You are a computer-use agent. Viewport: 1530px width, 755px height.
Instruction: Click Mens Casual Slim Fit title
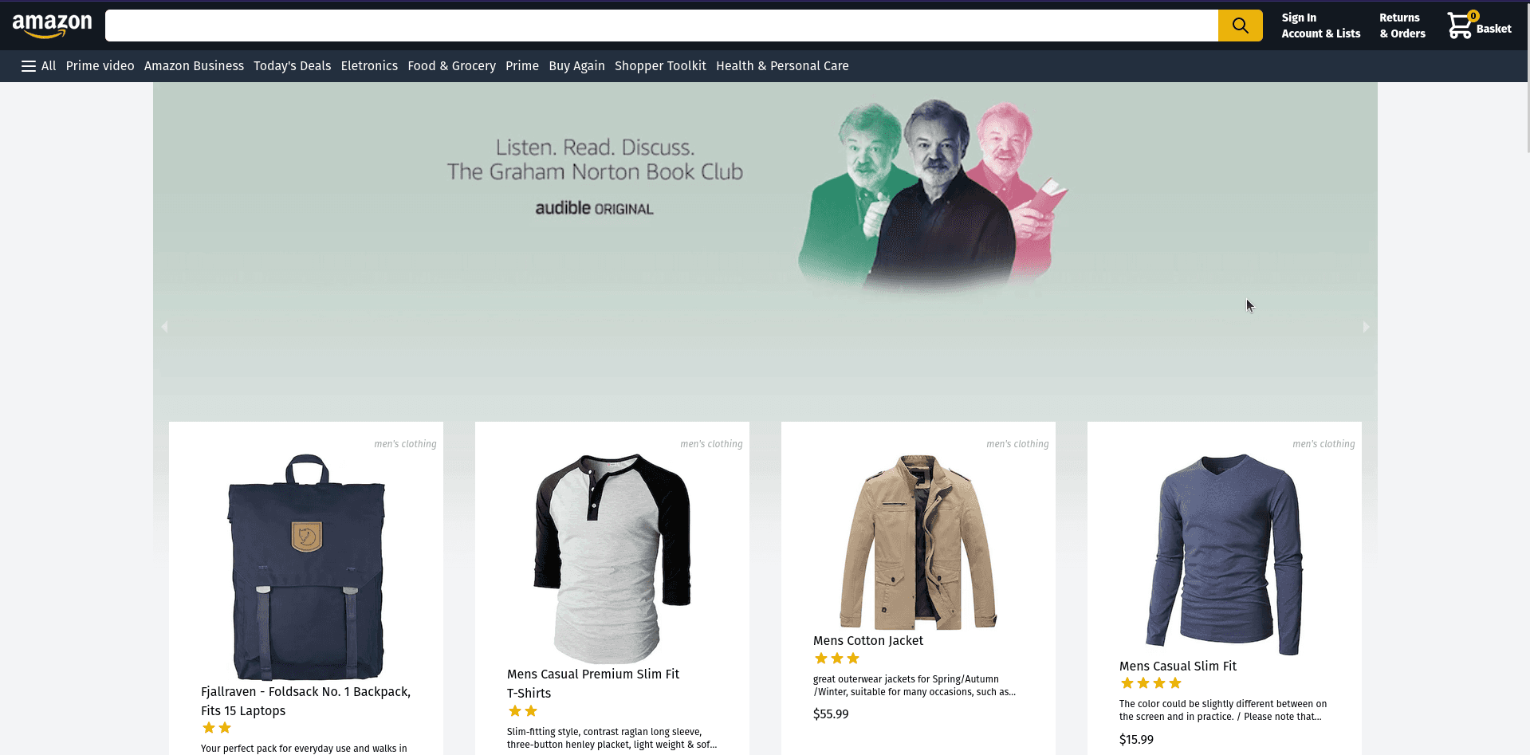(x=1178, y=667)
